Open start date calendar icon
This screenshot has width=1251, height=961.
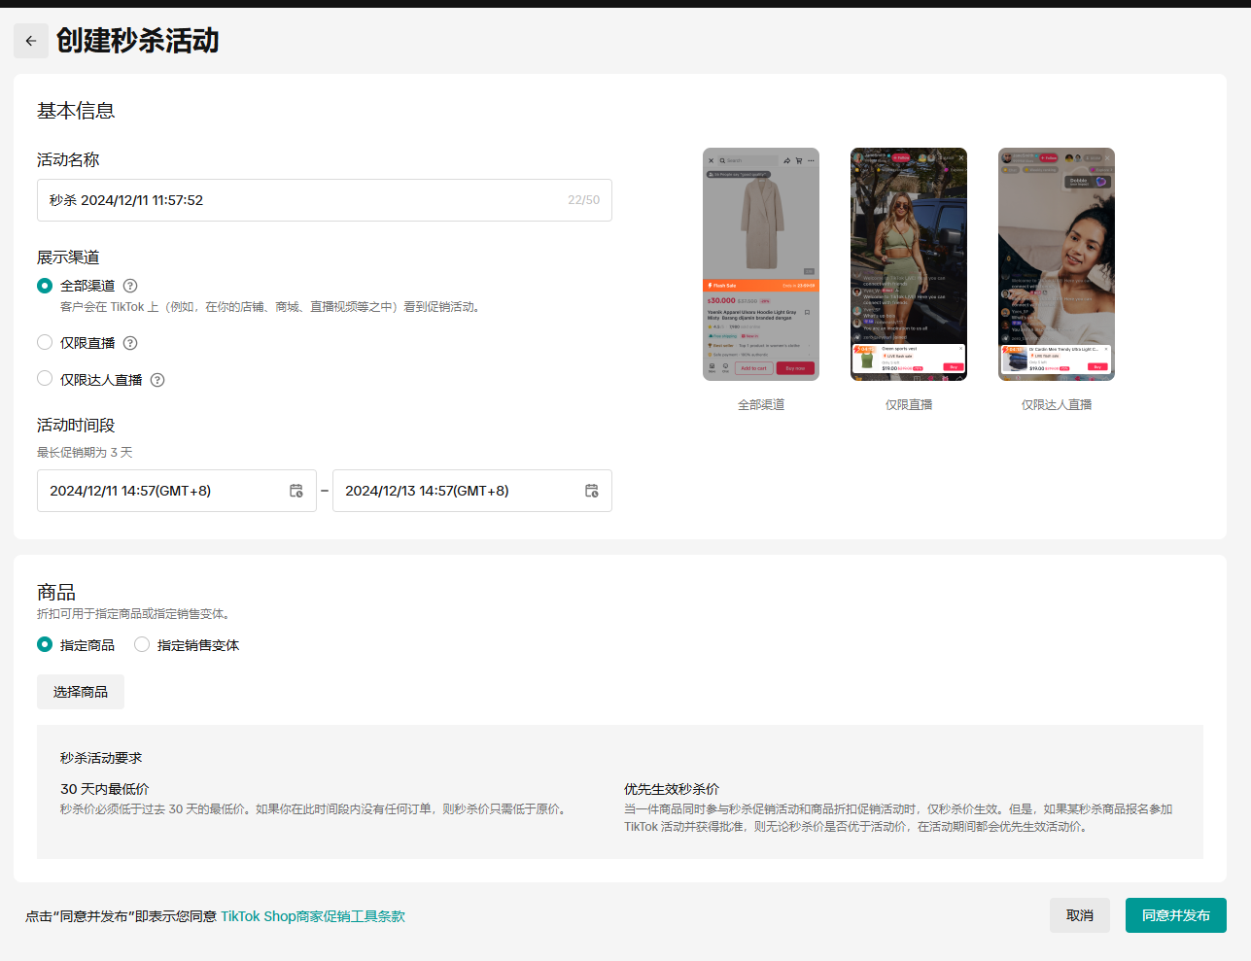tap(296, 491)
